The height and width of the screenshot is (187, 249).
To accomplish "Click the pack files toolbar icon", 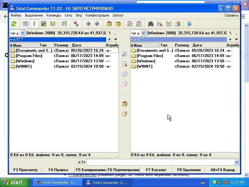I will [x=109, y=24].
